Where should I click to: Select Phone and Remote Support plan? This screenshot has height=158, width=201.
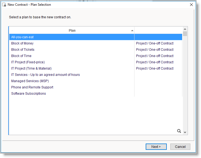pos(32,87)
